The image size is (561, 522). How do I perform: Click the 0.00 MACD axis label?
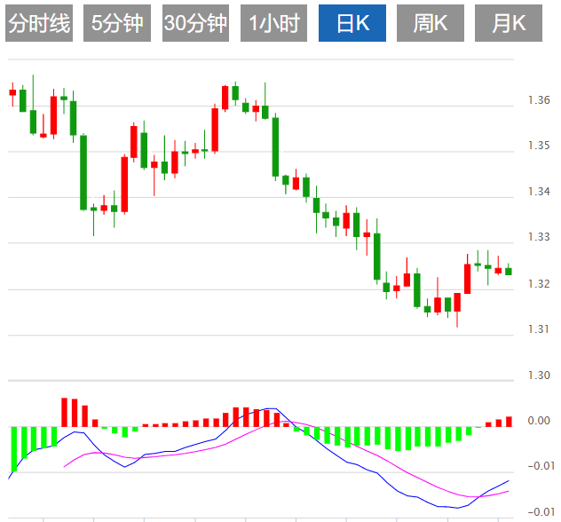[539, 421]
